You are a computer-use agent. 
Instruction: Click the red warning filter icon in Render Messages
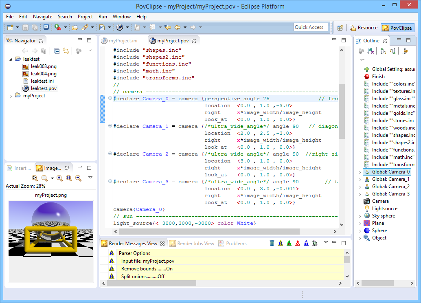pos(298,243)
